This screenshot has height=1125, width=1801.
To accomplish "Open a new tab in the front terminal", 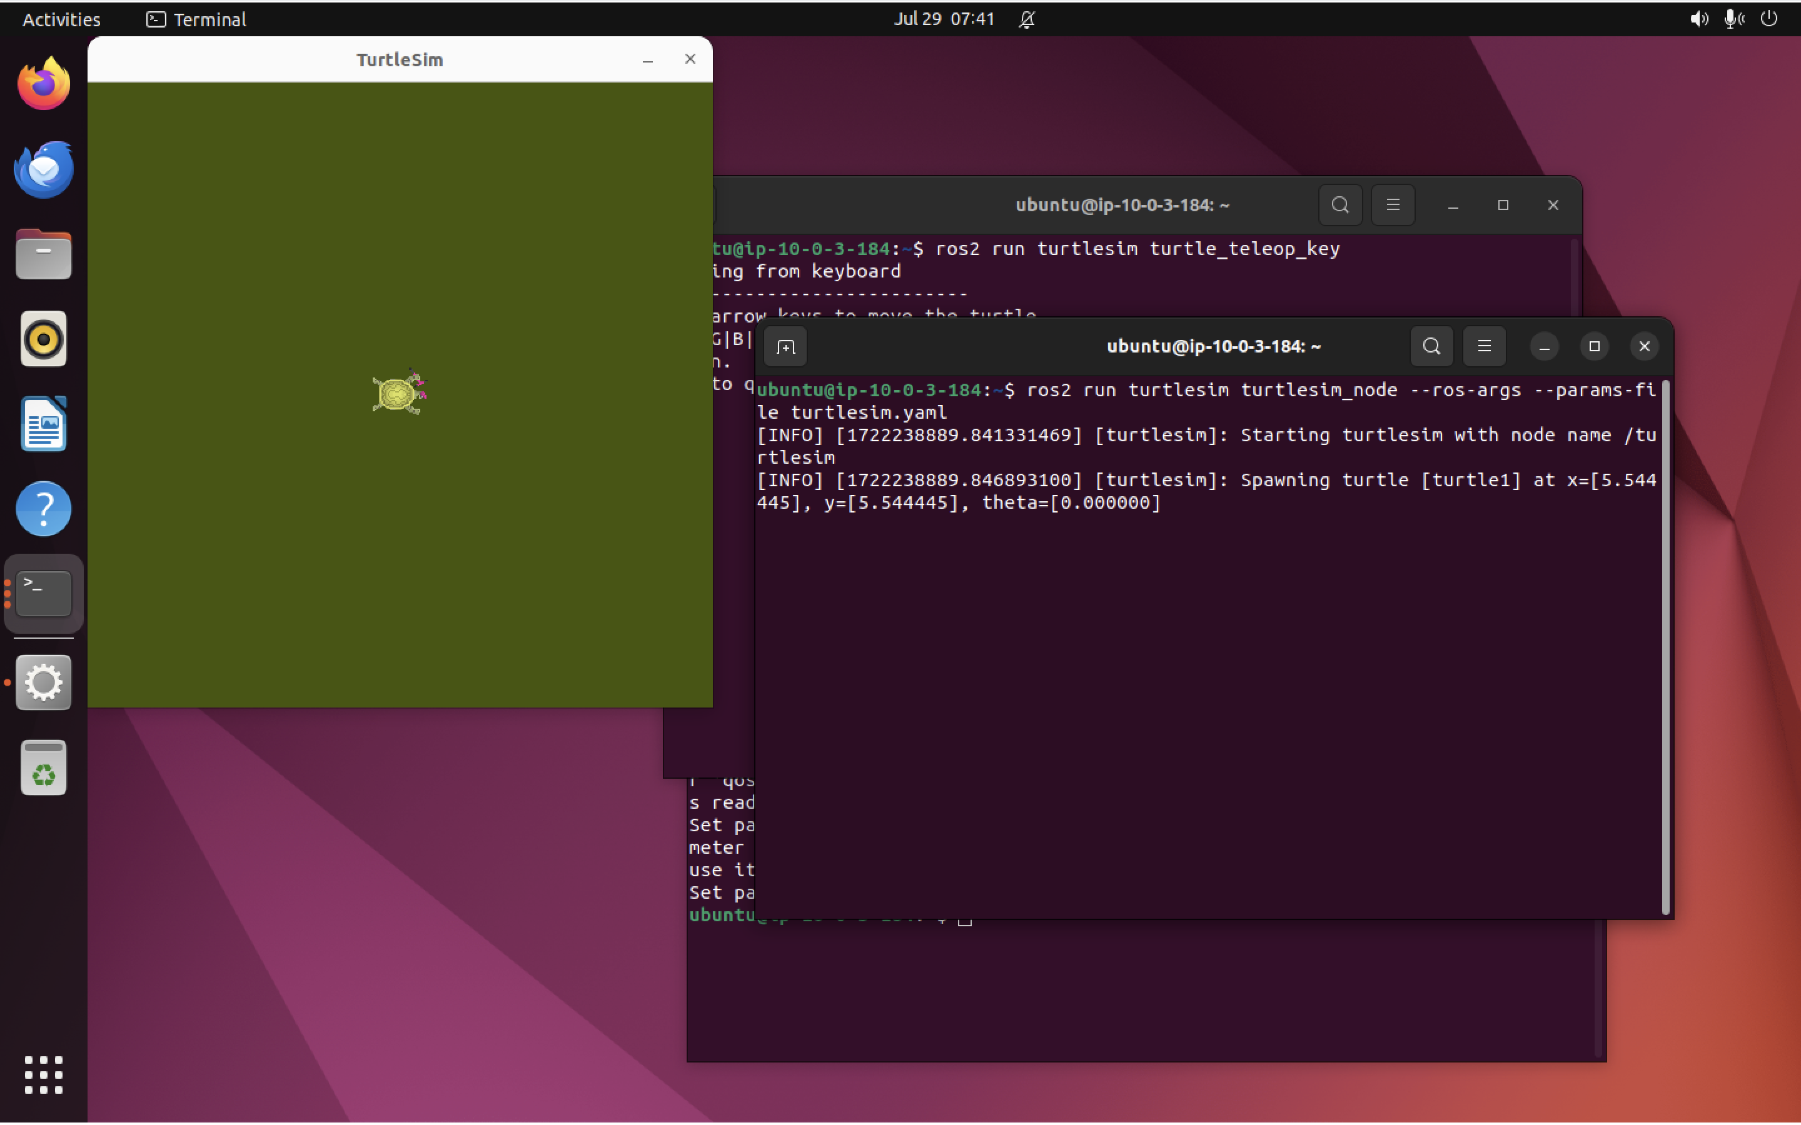I will click(785, 346).
